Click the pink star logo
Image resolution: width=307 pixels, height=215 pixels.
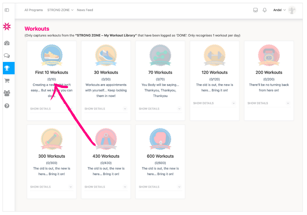click(7, 26)
